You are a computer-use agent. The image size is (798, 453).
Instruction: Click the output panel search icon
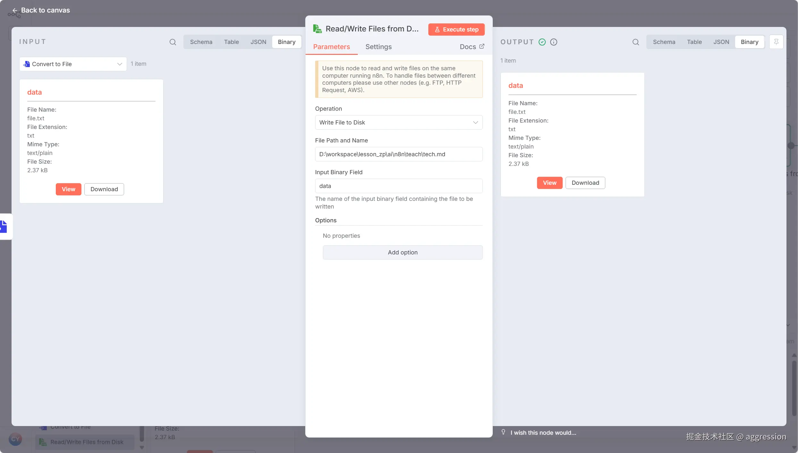click(635, 42)
